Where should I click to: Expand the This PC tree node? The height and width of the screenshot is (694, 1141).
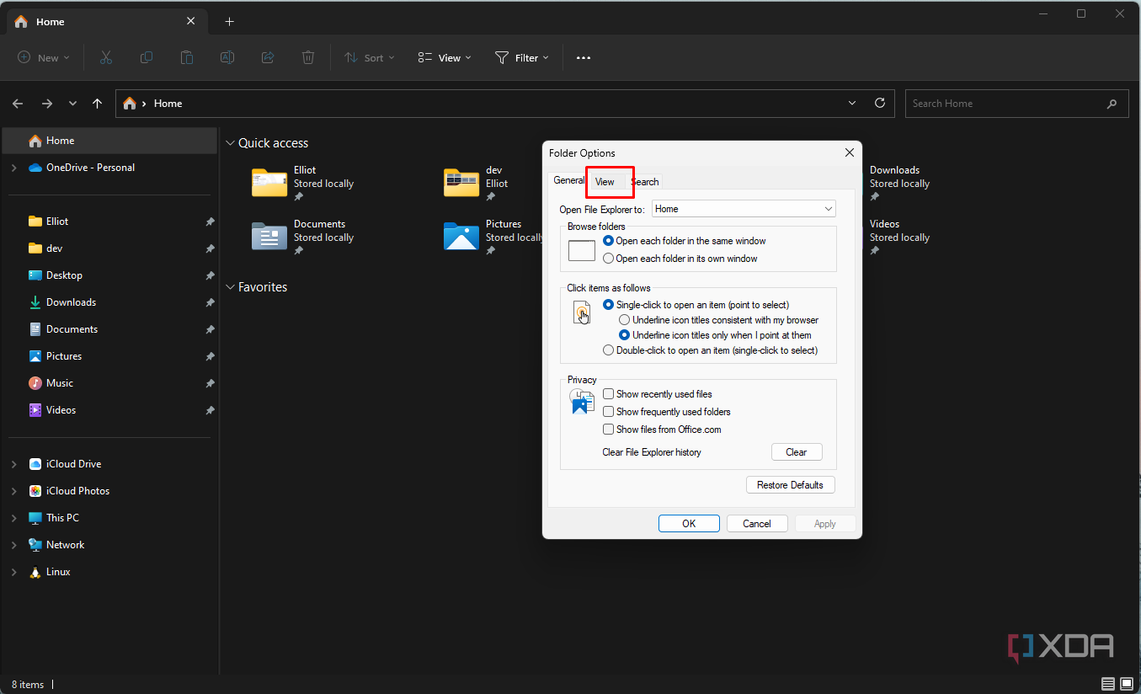pyautogui.click(x=13, y=518)
